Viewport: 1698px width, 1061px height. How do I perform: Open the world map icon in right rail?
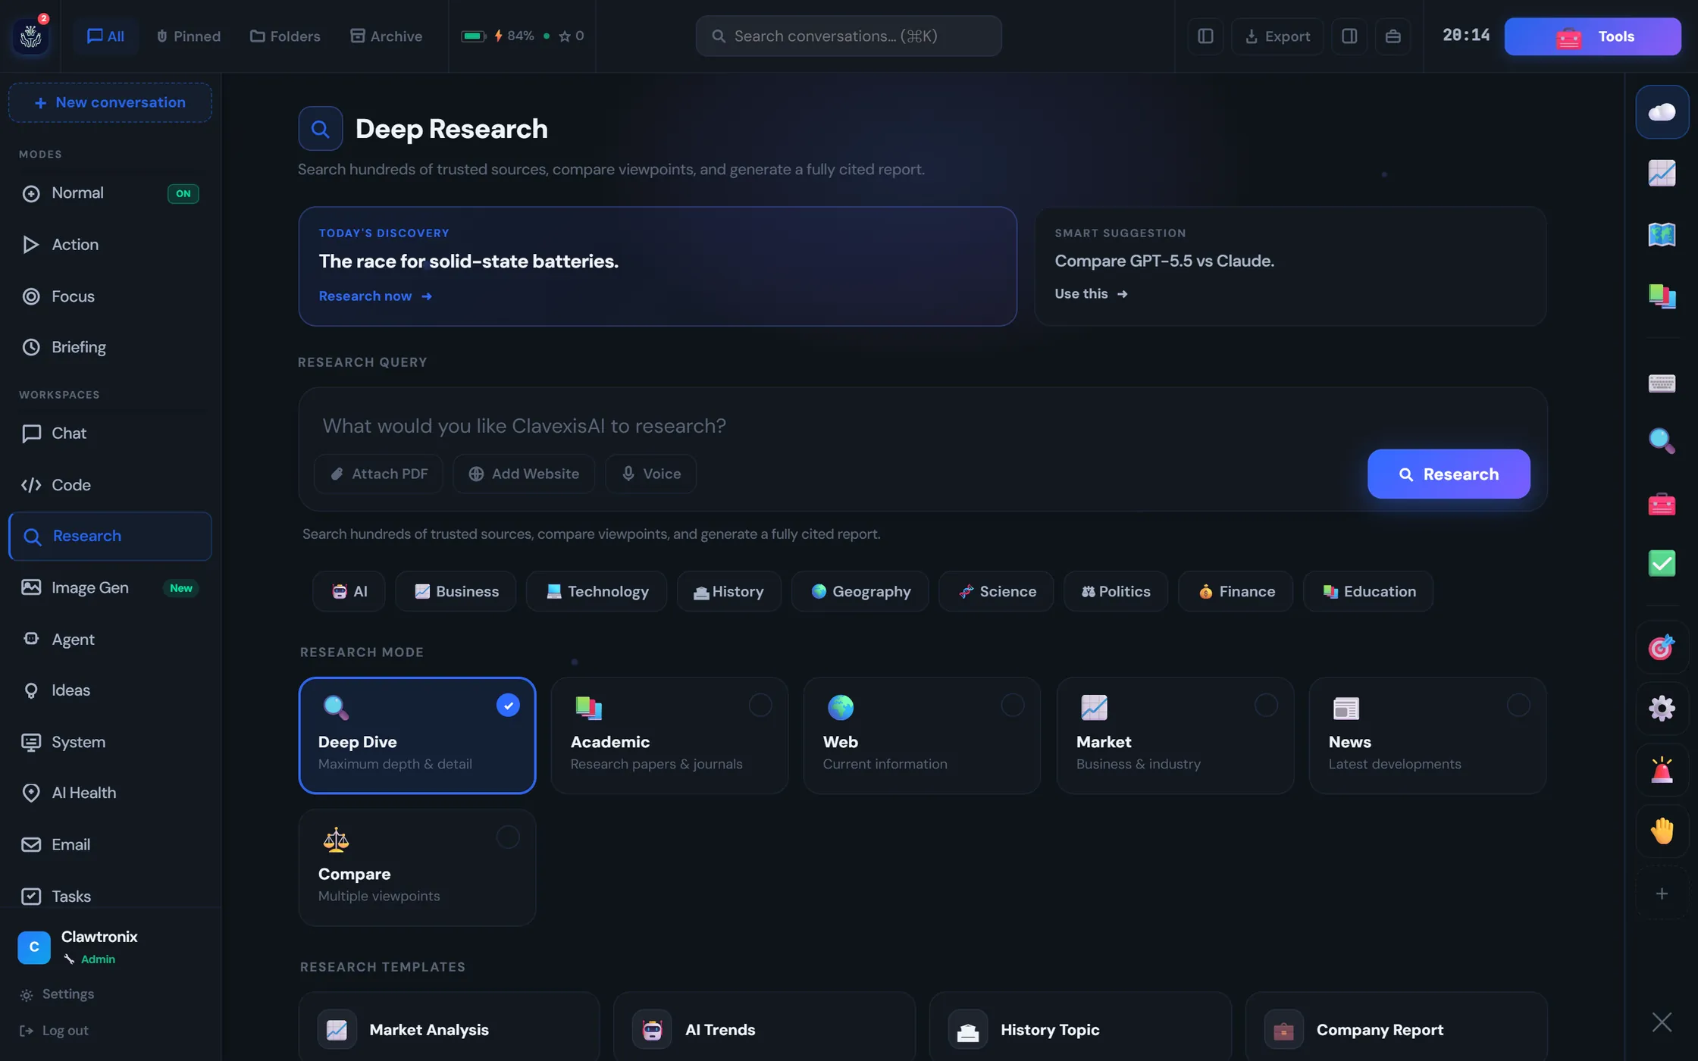tap(1662, 234)
